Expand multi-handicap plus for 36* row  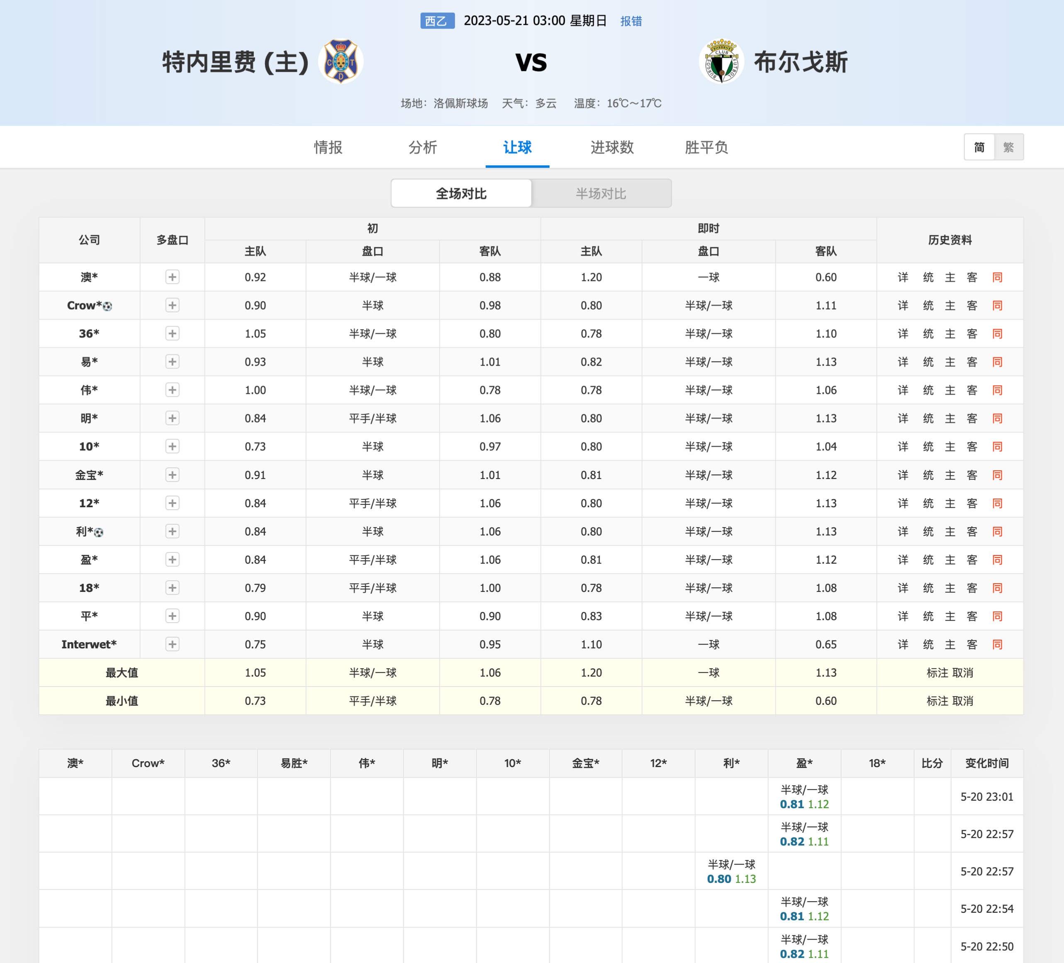click(172, 333)
